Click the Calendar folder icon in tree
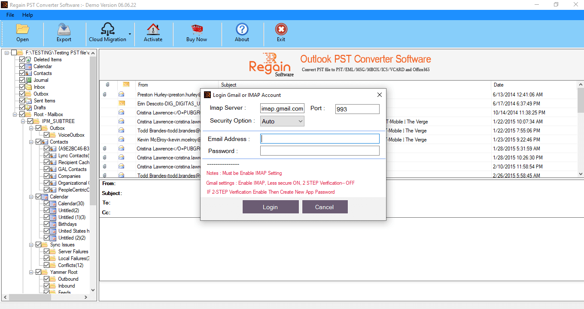 pyautogui.click(x=29, y=66)
